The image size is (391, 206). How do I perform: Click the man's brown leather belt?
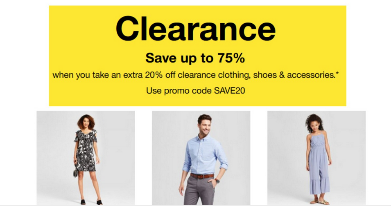tap(202, 176)
